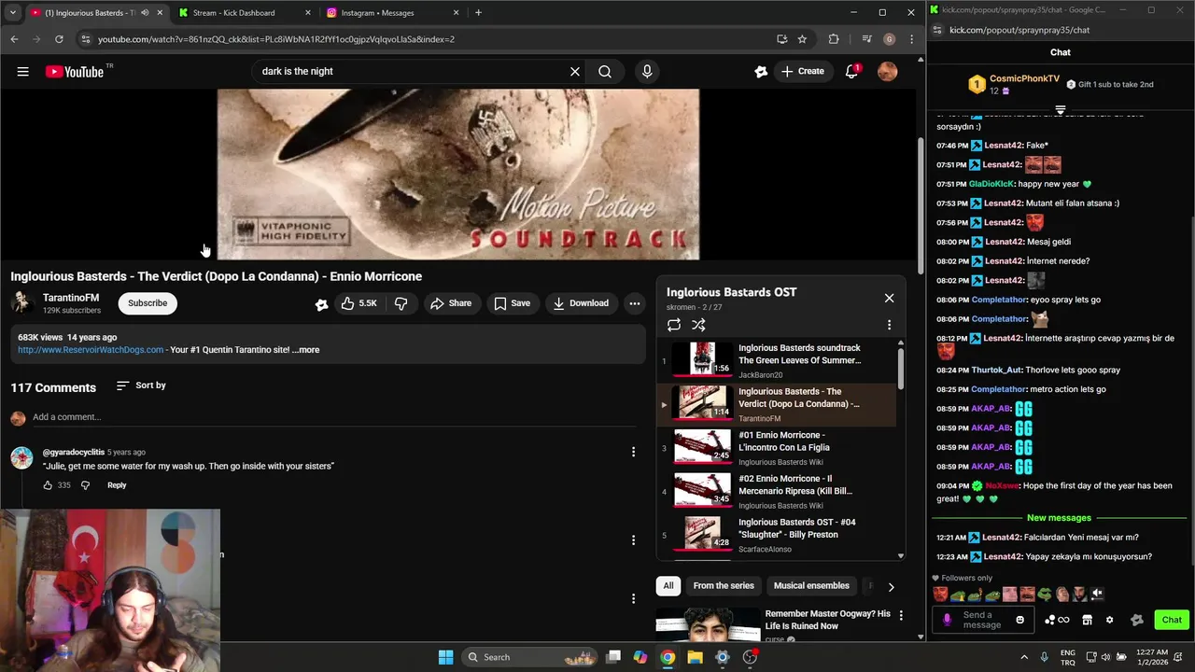Screen dimensions: 1195x672
Task: Open the emoji picker in Kick chat
Action: pyautogui.click(x=1019, y=620)
